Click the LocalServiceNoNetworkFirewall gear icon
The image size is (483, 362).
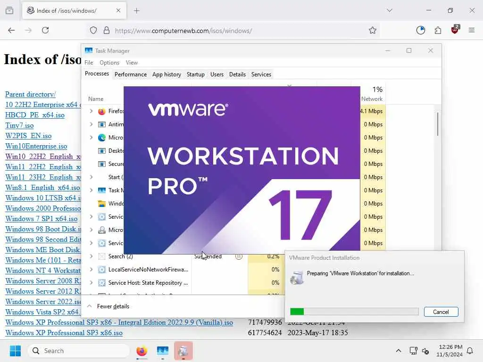(102, 270)
